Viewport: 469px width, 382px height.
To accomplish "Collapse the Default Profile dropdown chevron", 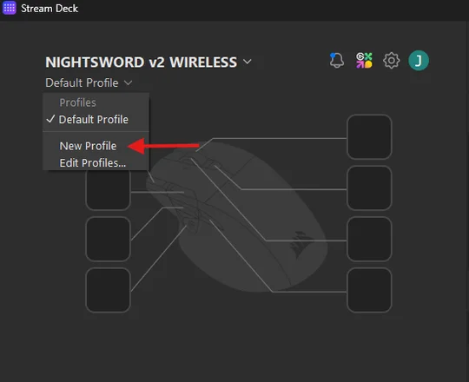I will (128, 82).
